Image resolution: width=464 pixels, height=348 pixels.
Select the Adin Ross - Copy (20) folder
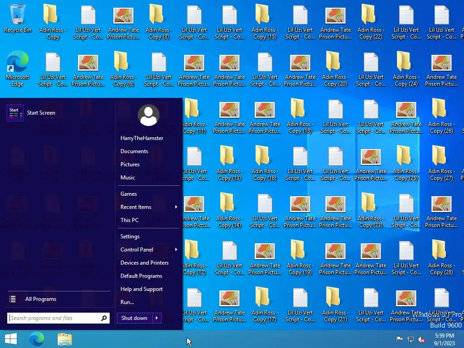(x=335, y=69)
